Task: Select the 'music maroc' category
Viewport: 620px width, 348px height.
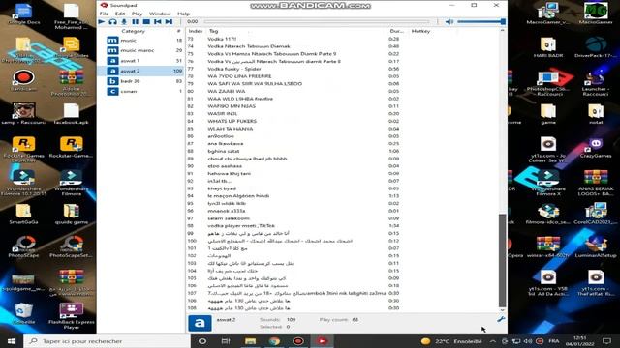Action: (x=140, y=50)
